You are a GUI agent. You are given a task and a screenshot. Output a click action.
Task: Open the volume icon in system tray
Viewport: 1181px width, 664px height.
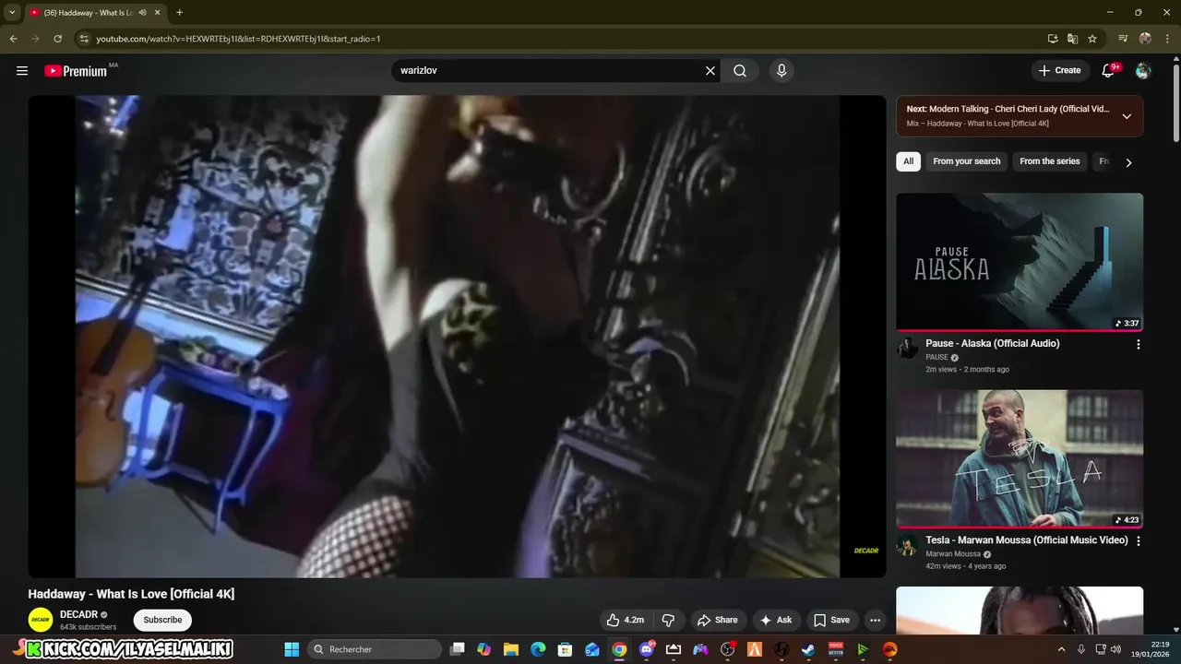pyautogui.click(x=1115, y=649)
